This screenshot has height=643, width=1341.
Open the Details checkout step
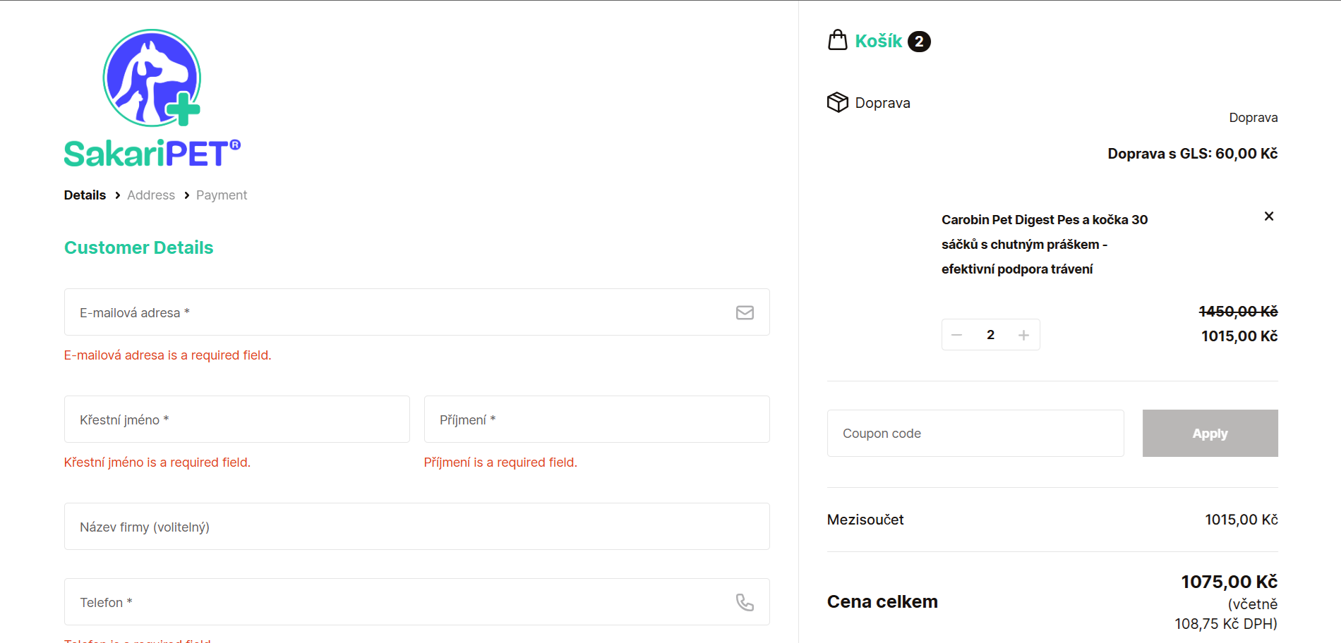[85, 195]
